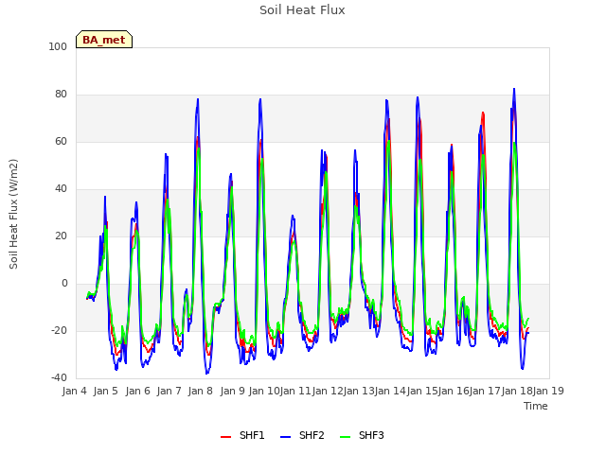Click the Jan 14 x-axis label

click(x=390, y=391)
